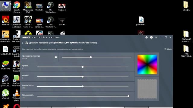193x108 pixels.
Task: Click the НАСТРОЙКИ RADEON title text
Action: pos(46,37)
